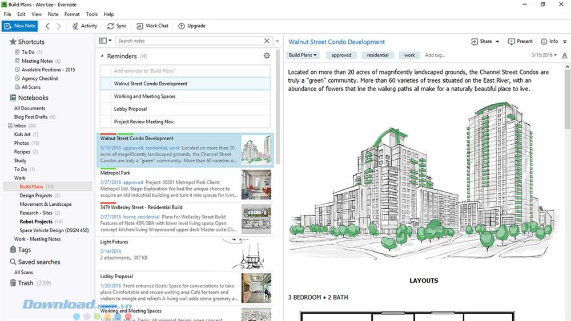Toggle the text formatting bar A icon
This screenshot has width=571, height=321.
pyautogui.click(x=565, y=55)
